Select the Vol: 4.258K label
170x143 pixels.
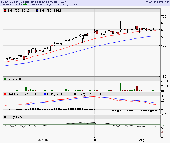pyautogui.click(x=15, y=79)
